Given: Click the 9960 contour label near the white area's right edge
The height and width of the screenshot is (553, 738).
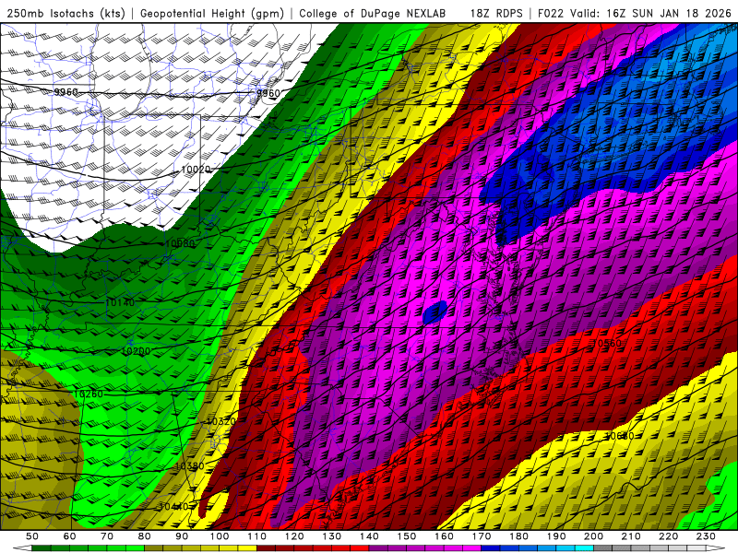Looking at the screenshot, I should tap(268, 93).
